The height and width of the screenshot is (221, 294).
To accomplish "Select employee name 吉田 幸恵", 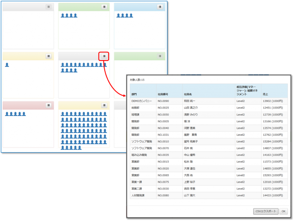I will pyautogui.click(x=189, y=189).
